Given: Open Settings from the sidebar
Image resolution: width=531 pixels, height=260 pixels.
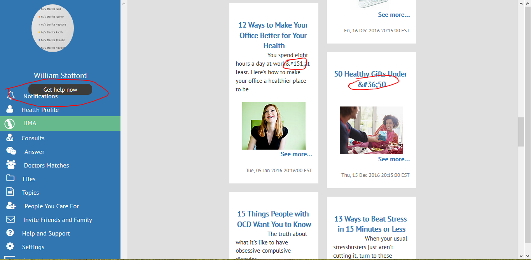Looking at the screenshot, I should pos(33,247).
